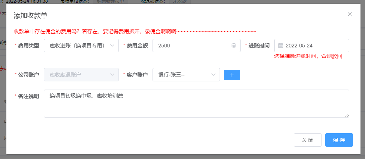This screenshot has height=159, width=365.
Task: Click the 进账时间 field label
Action: 259,46
